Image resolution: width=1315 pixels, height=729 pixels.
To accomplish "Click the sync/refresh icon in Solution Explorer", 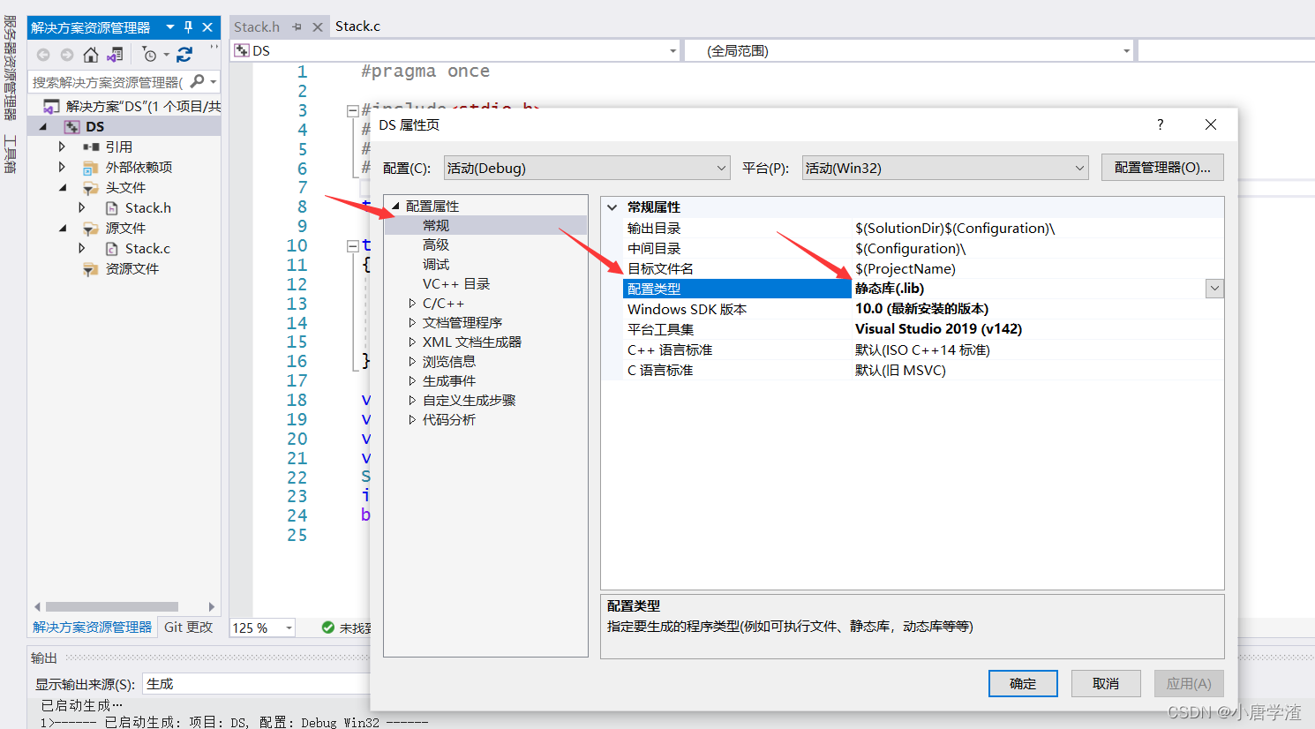I will [x=184, y=55].
